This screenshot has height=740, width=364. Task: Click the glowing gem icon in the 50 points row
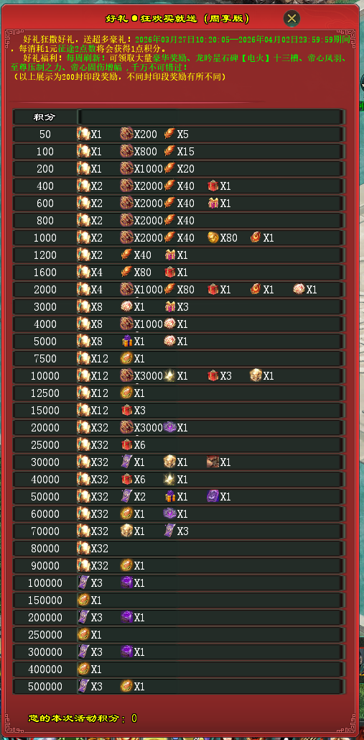point(83,134)
